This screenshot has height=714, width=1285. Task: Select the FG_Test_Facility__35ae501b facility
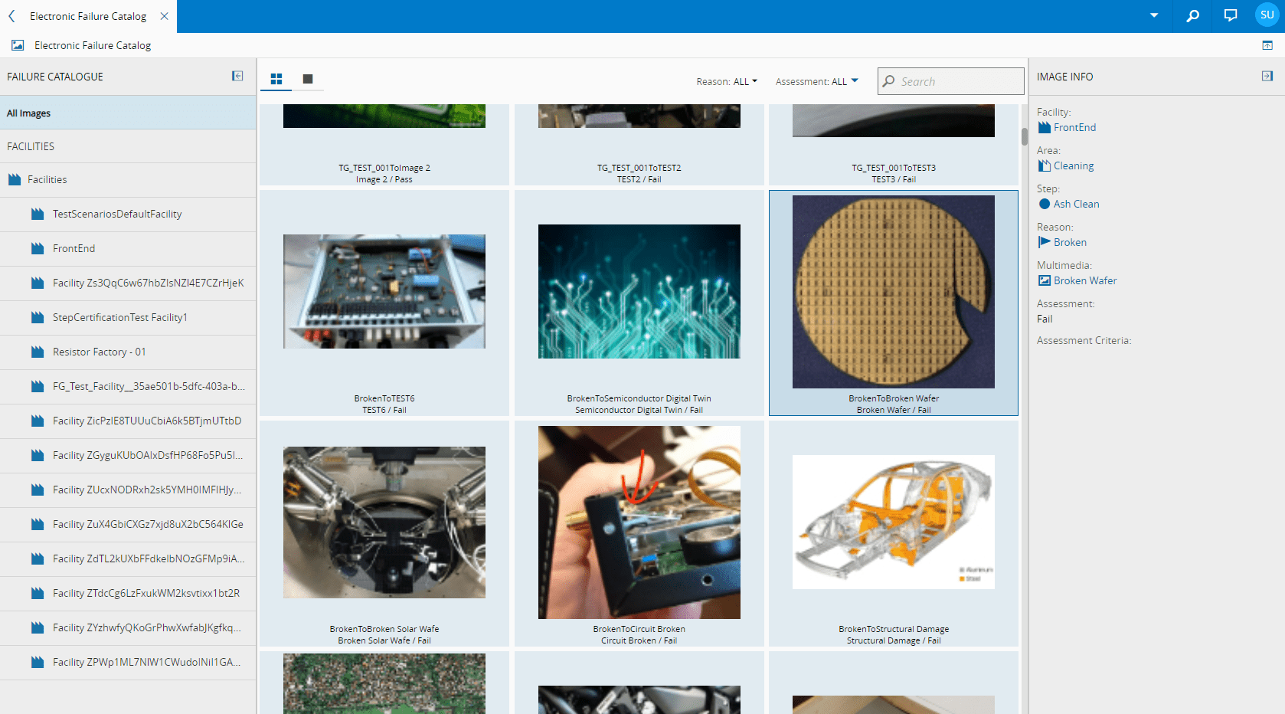point(128,386)
